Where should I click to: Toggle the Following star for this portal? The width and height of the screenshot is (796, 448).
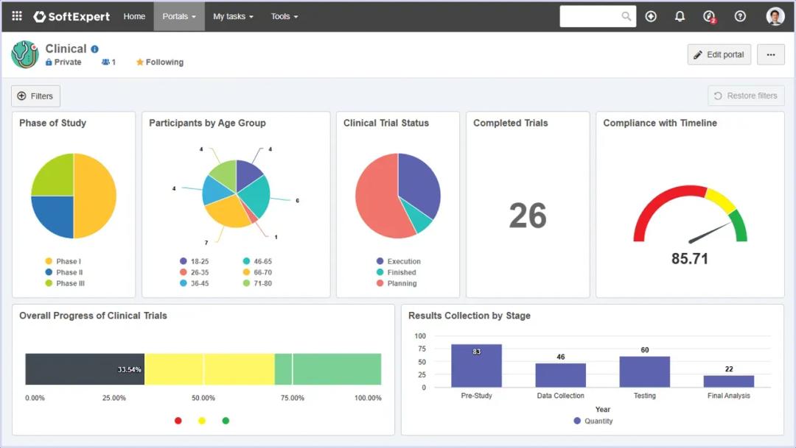pyautogui.click(x=160, y=63)
